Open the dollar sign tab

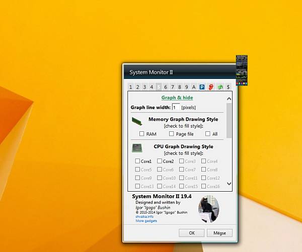click(228, 87)
